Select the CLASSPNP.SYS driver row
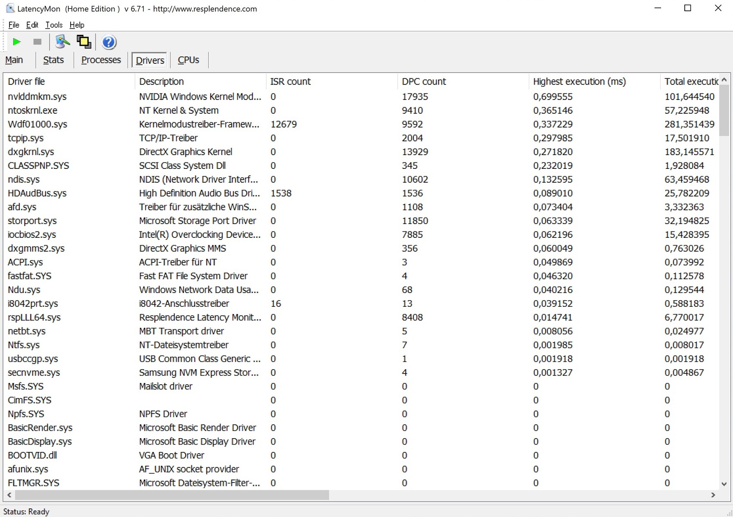 click(361, 165)
